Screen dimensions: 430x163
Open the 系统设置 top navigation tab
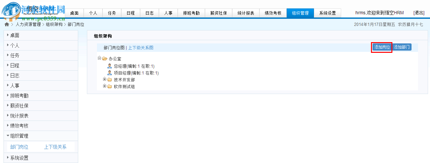click(328, 13)
